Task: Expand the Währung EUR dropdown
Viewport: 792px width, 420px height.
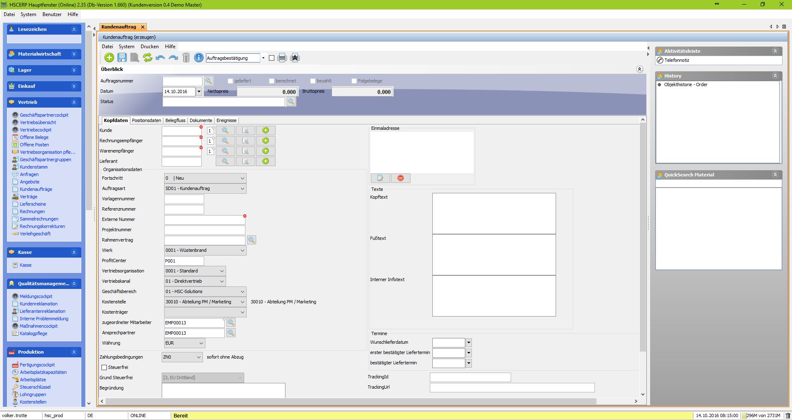Action: tap(201, 343)
